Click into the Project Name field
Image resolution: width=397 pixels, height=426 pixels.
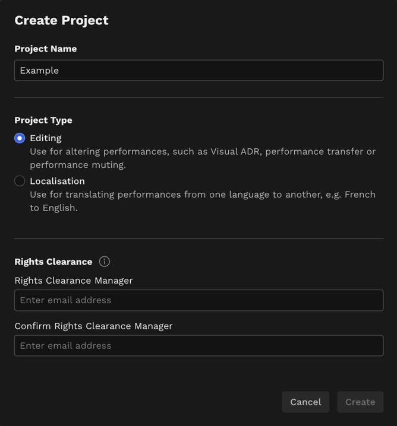pyautogui.click(x=199, y=71)
